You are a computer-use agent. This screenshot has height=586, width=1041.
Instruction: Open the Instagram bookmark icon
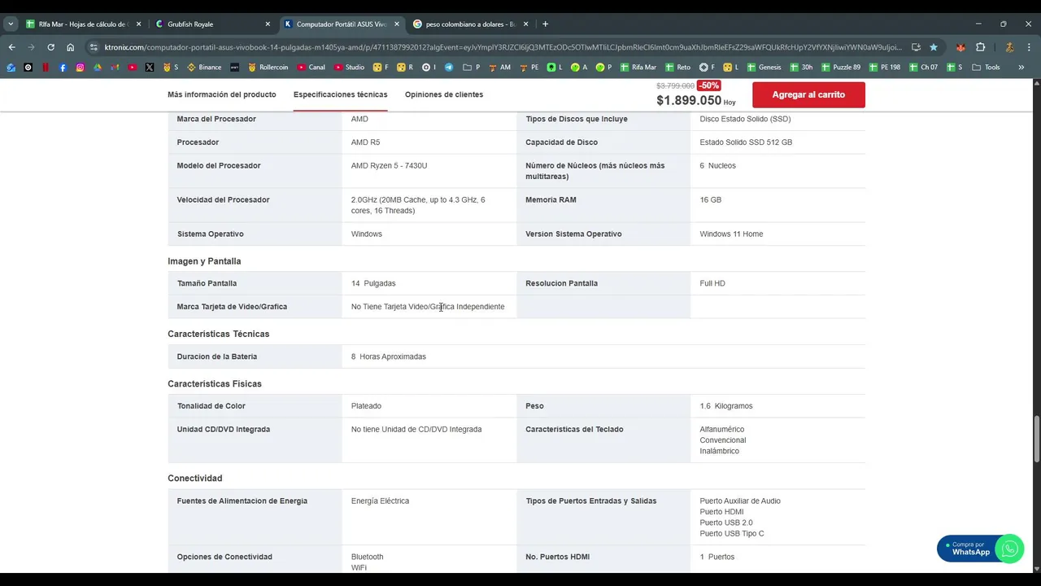80,68
